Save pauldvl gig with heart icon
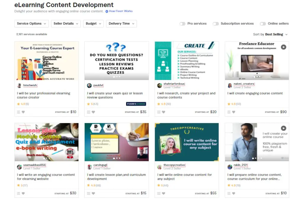Screen dimensions: 303x199 click(93, 112)
